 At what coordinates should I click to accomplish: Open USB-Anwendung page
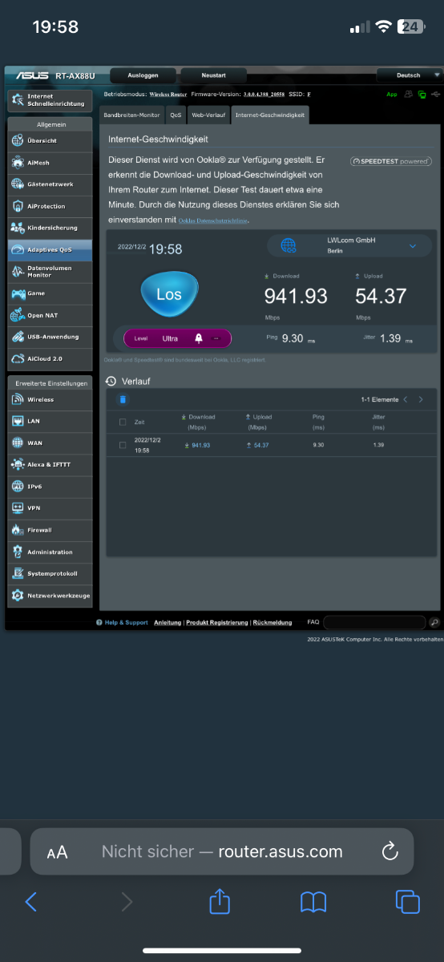[49, 337]
